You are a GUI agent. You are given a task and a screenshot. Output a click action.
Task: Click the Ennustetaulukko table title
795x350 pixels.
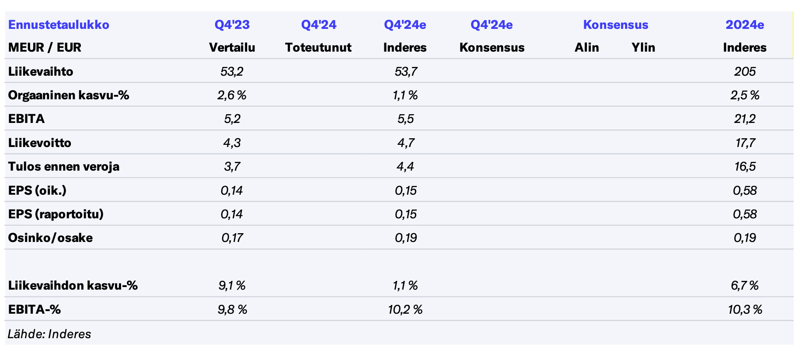(x=59, y=24)
